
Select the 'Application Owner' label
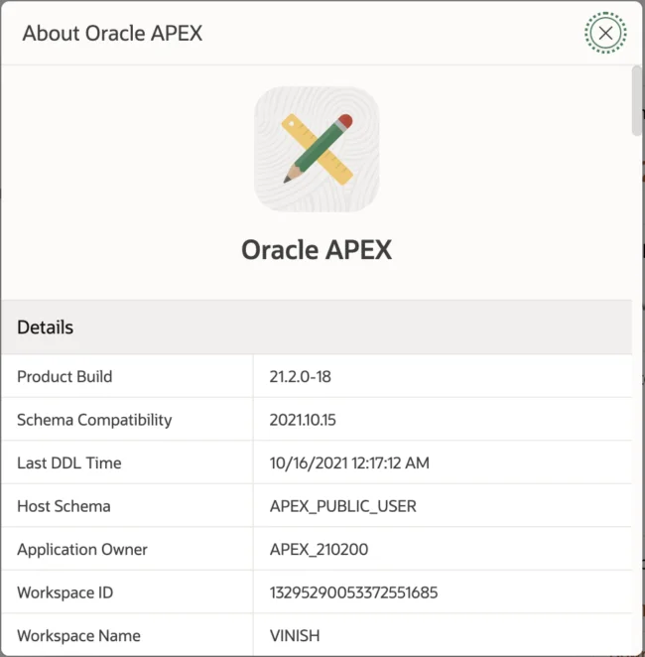[x=82, y=549]
